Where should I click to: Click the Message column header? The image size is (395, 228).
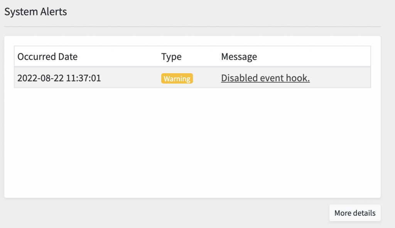[239, 56]
